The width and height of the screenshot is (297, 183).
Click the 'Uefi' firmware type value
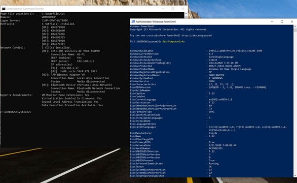(x=212, y=112)
